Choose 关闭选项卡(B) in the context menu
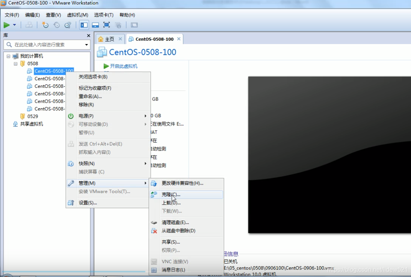The width and height of the screenshot is (411, 277). 108,77
